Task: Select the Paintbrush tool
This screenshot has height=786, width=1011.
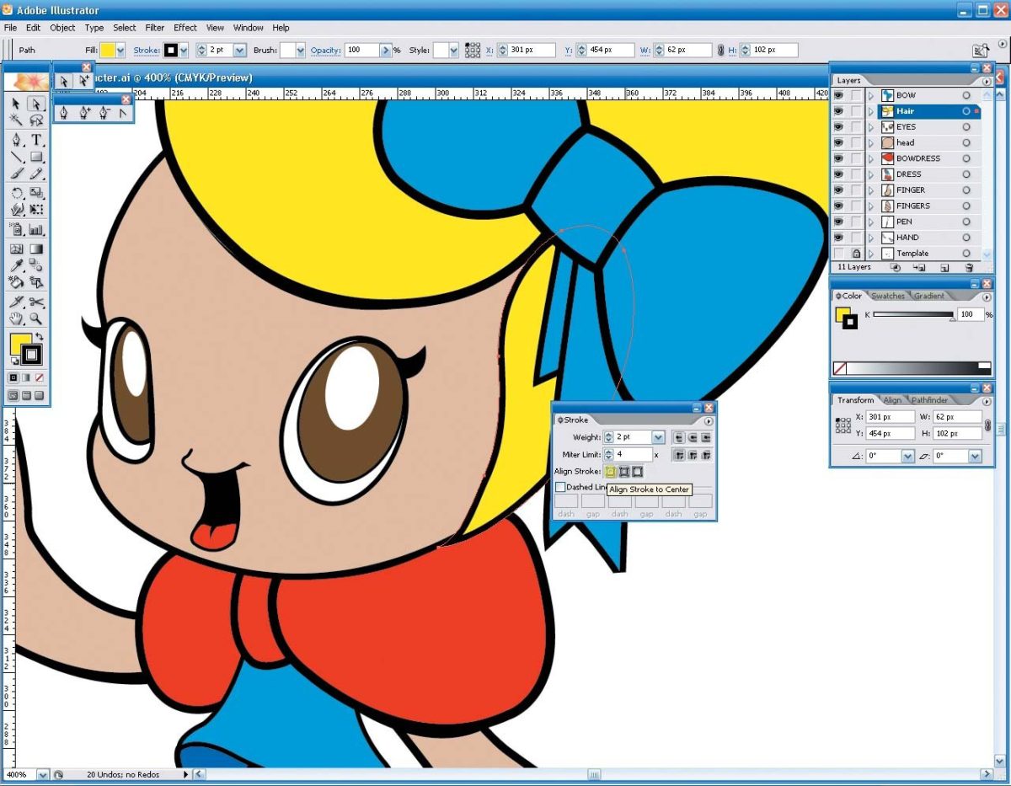Action: [x=16, y=174]
